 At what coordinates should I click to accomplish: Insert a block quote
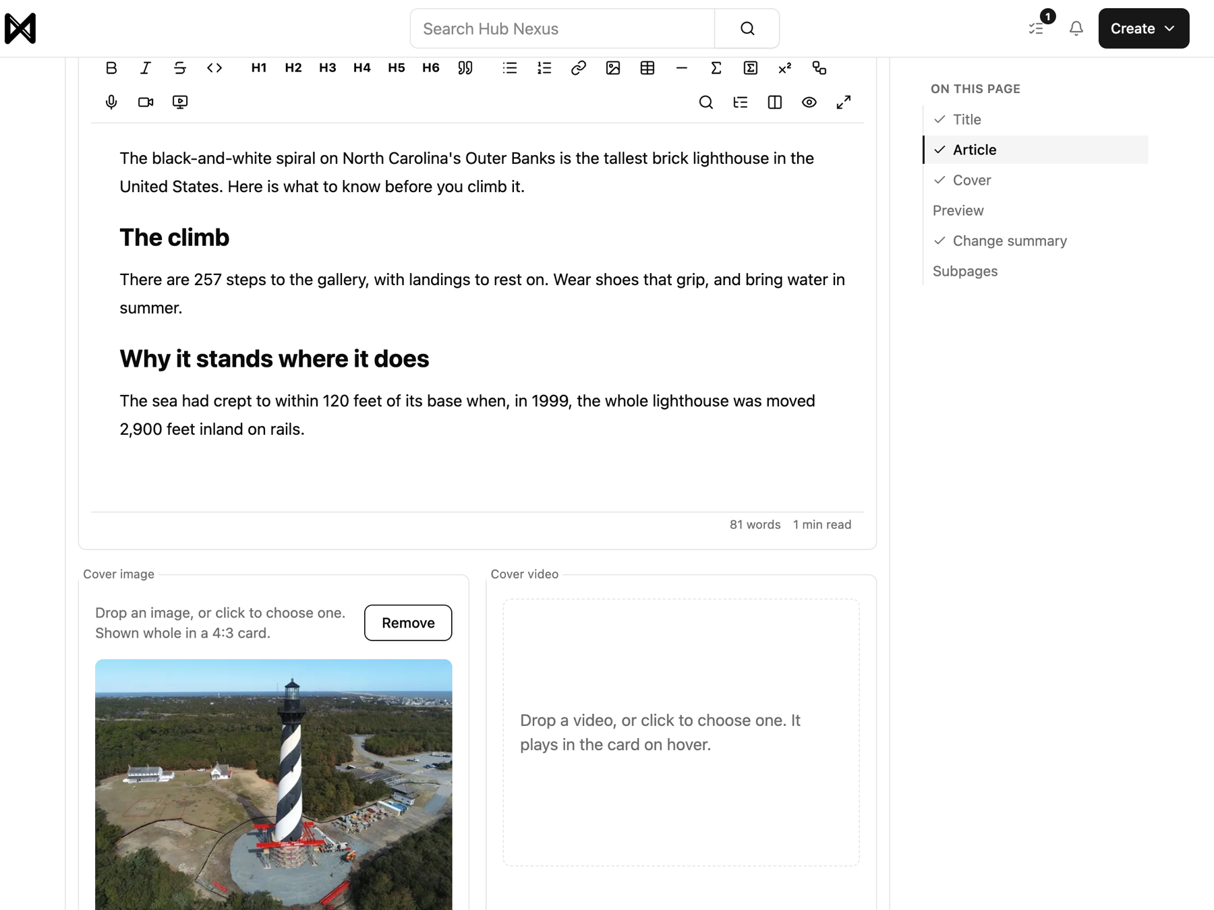tap(465, 68)
